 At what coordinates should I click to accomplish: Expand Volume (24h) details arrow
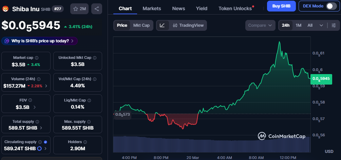click(x=46, y=86)
